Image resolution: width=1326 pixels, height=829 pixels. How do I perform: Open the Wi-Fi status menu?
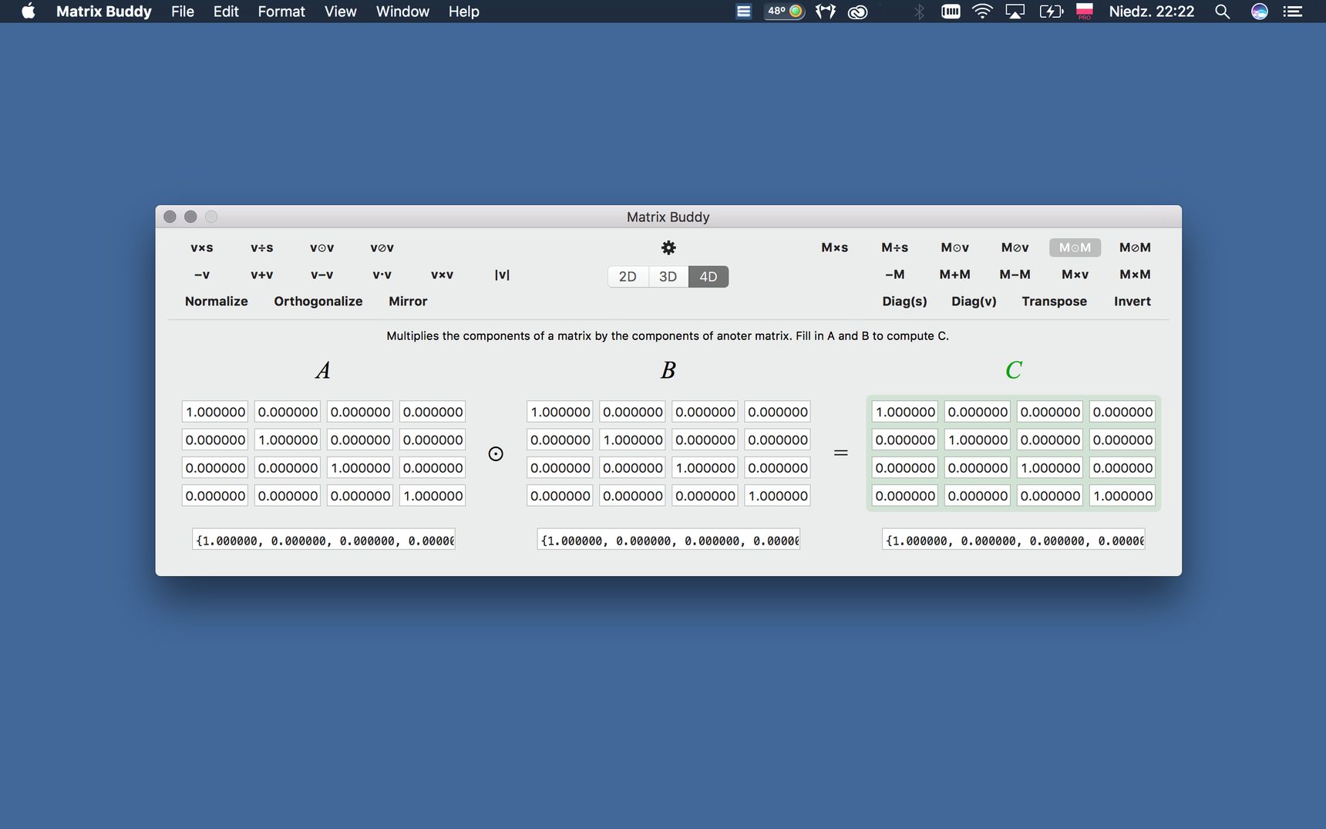(x=982, y=11)
